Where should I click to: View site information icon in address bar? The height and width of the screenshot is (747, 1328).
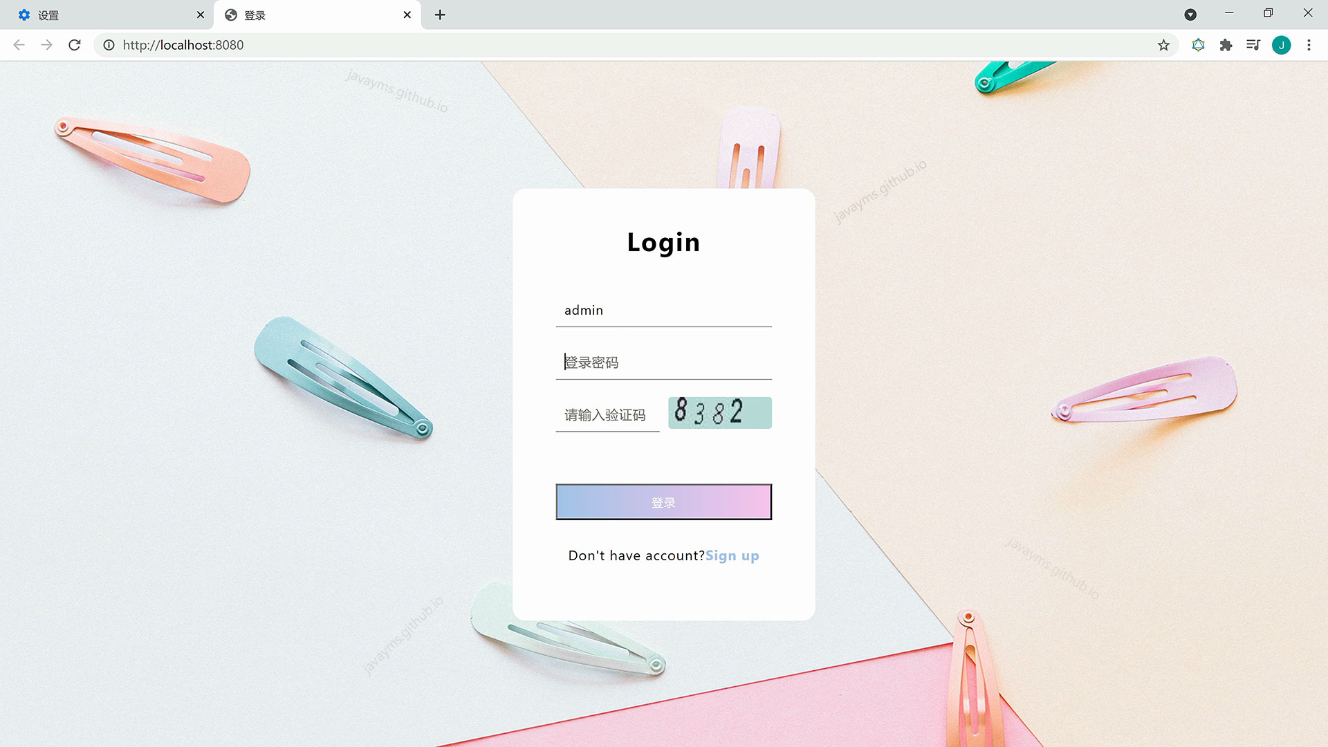(x=109, y=45)
